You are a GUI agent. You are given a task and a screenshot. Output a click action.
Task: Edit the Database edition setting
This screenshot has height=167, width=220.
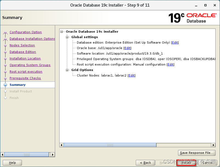pyautogui.click(x=175, y=43)
